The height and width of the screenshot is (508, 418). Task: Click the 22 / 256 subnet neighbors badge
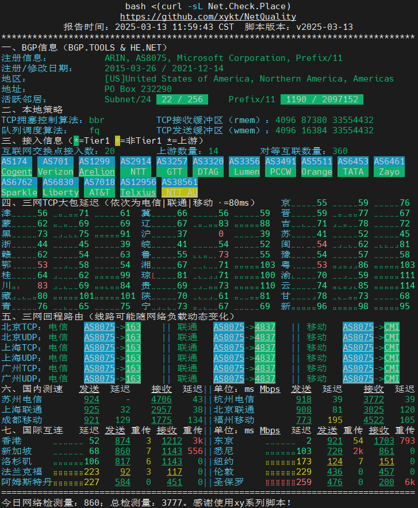[182, 99]
